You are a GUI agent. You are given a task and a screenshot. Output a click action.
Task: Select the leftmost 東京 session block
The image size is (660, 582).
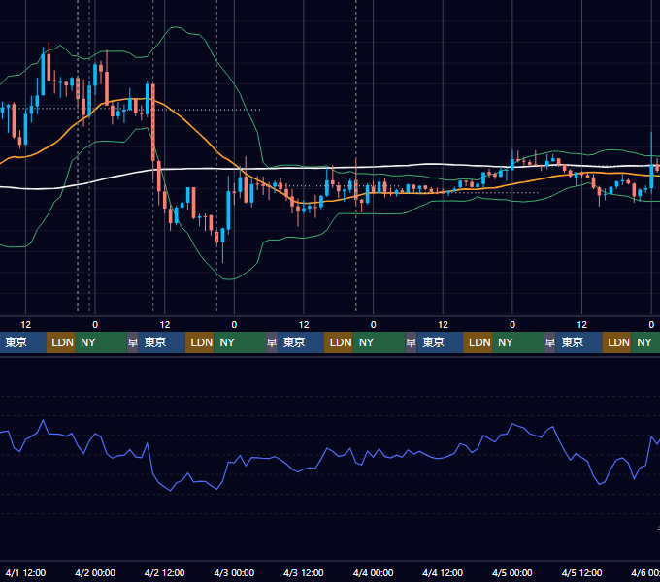pyautogui.click(x=22, y=342)
